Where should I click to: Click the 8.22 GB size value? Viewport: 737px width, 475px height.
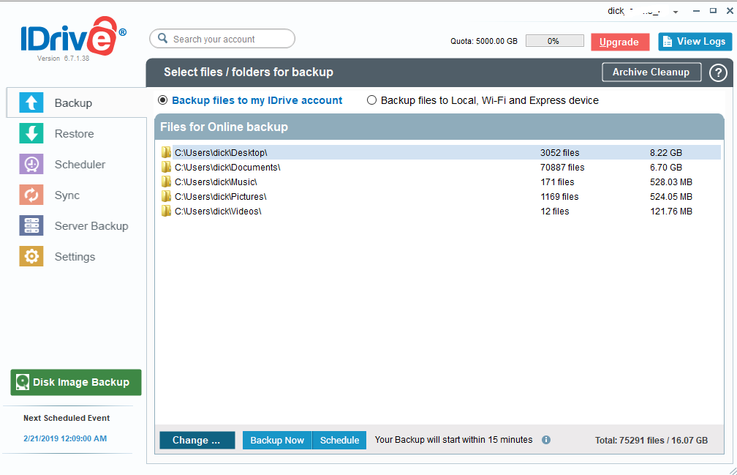665,153
